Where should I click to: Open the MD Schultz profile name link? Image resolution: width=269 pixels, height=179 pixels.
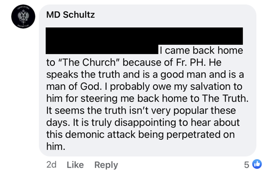point(71,15)
